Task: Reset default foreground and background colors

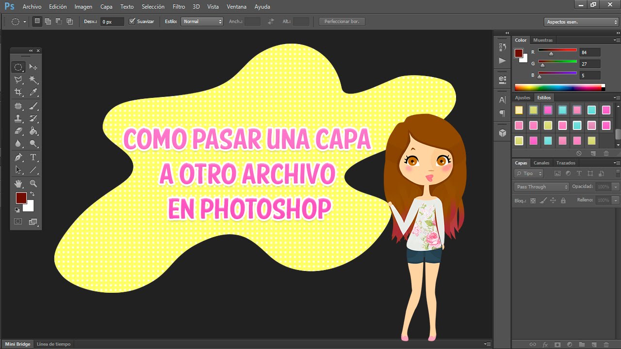Action: [x=17, y=210]
